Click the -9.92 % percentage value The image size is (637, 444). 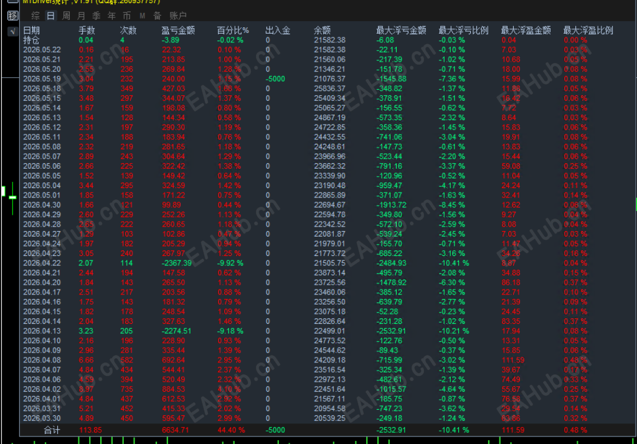230,263
